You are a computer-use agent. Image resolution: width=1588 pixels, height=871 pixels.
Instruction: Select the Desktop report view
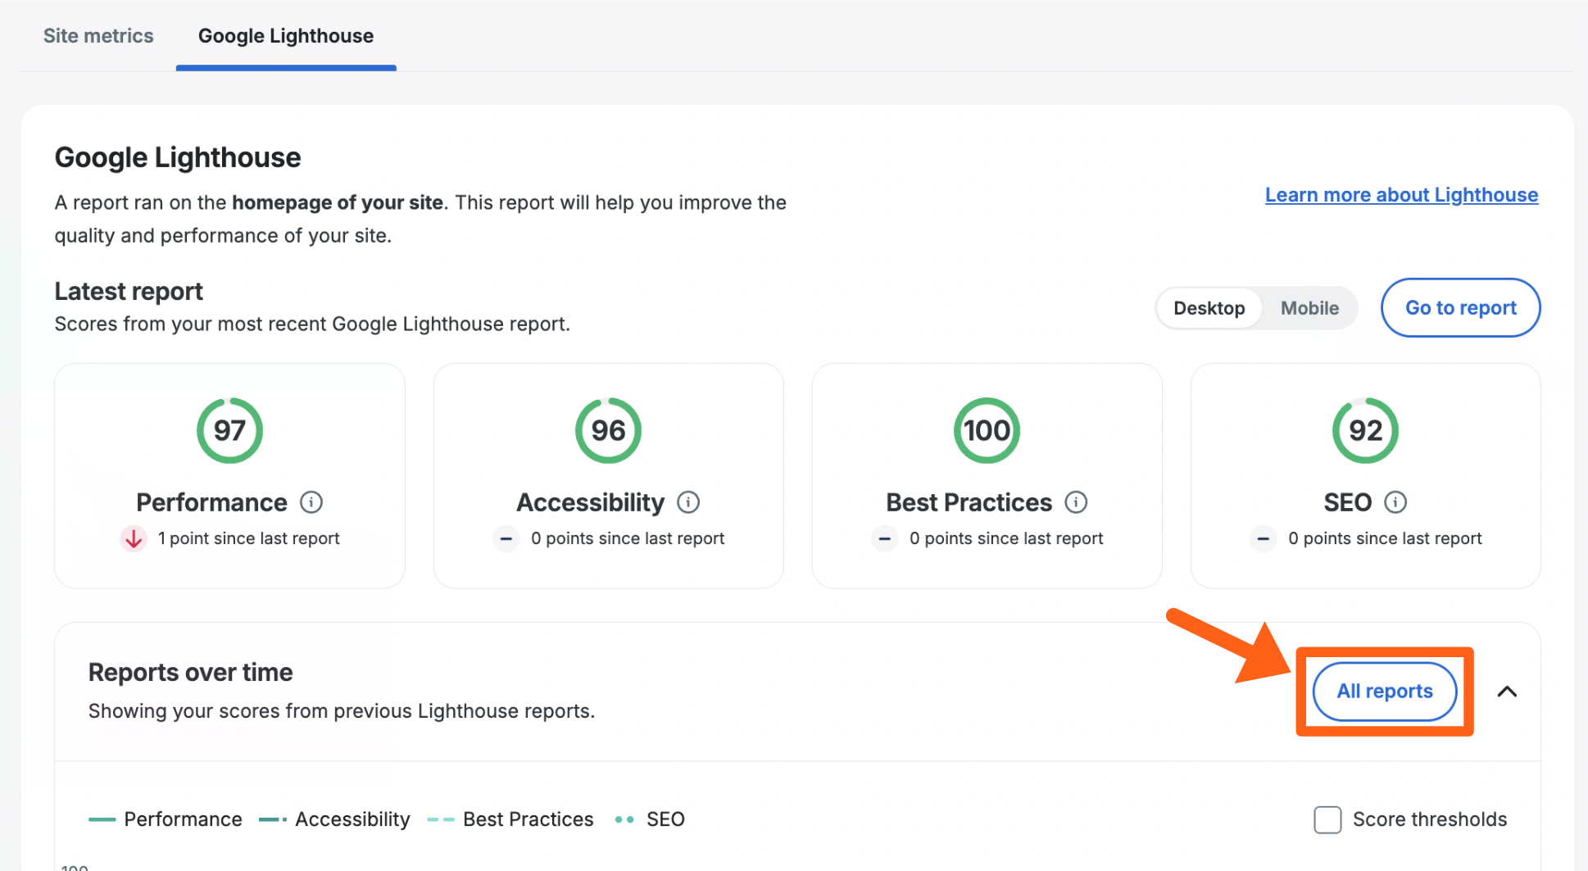coord(1209,308)
